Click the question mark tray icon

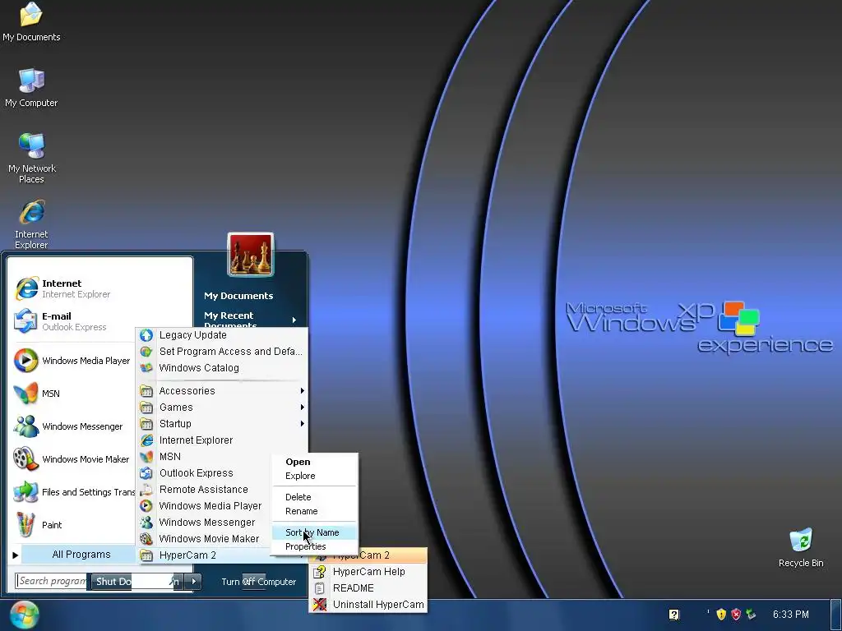click(674, 615)
